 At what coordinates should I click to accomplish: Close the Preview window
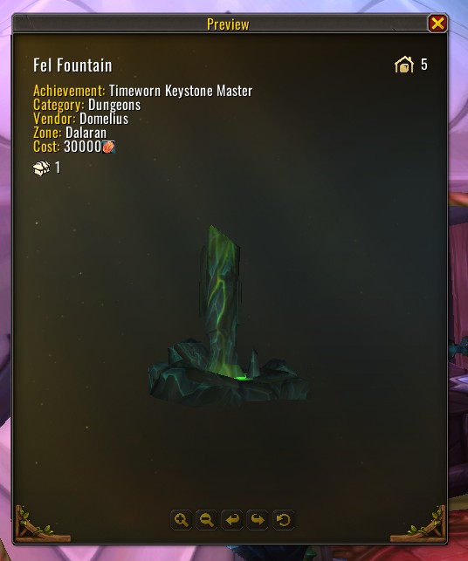(437, 24)
